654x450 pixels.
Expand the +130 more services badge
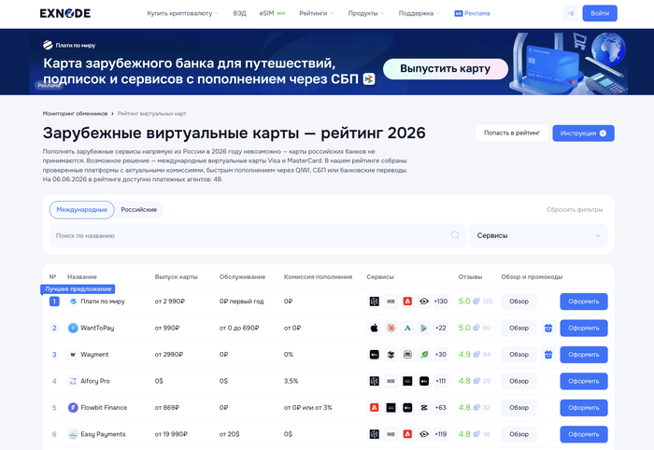point(441,302)
